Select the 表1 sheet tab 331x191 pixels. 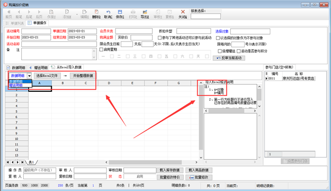click(31, 162)
